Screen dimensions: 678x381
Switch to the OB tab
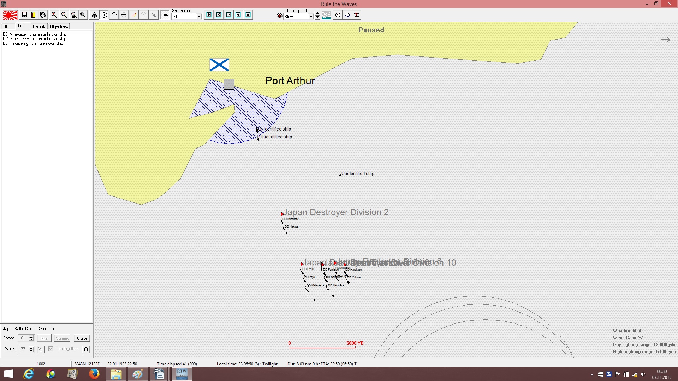click(x=6, y=26)
